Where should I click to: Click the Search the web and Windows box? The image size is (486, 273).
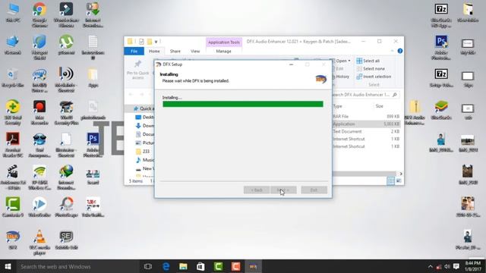[x=77, y=266]
